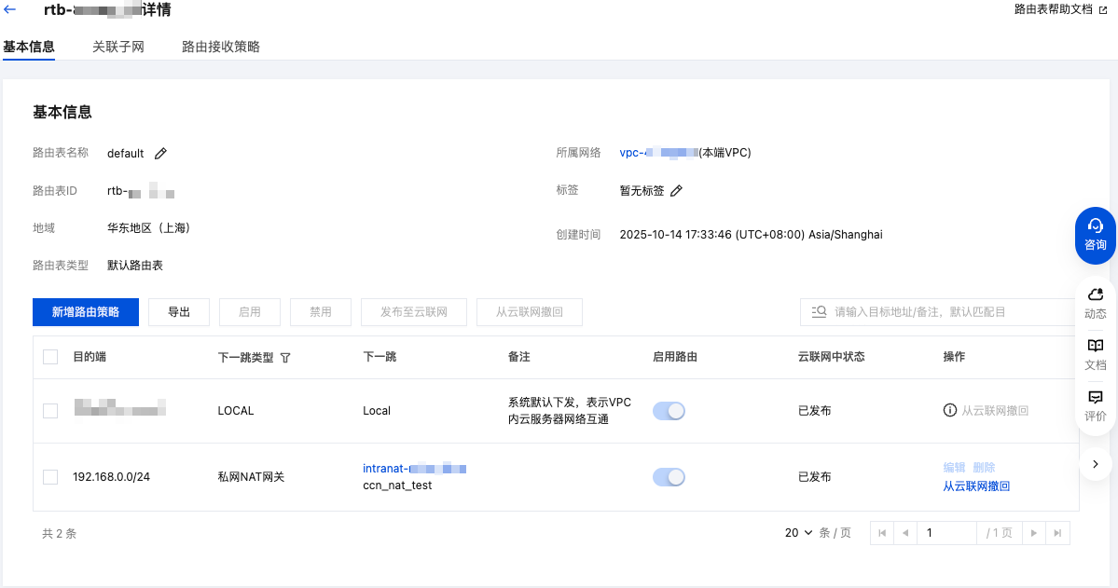The image size is (1118, 588).
Task: Toggle enable switch for 192.168.0.0/24 route
Action: pos(669,477)
